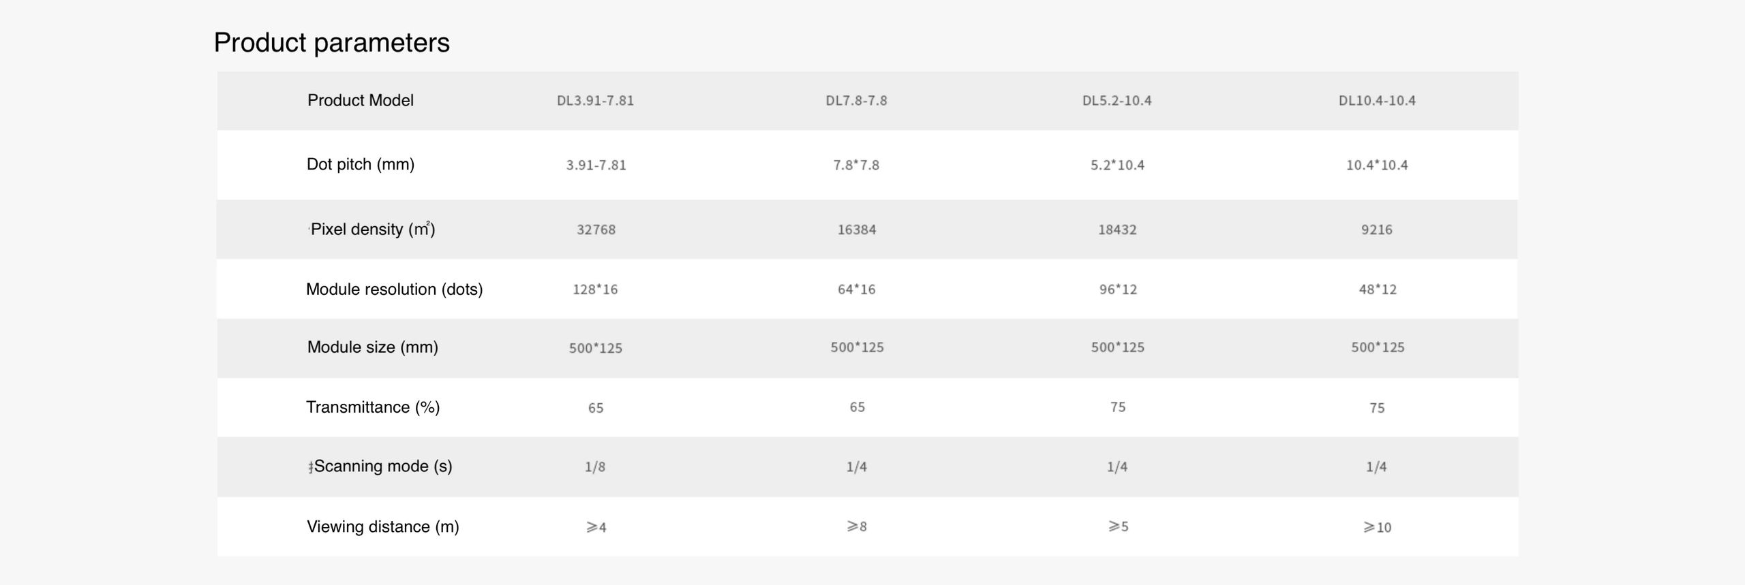Click the Dot pitch (mm) label
The height and width of the screenshot is (585, 1745).
[360, 165]
